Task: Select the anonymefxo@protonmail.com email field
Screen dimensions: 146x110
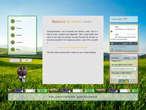Action: coord(124,69)
